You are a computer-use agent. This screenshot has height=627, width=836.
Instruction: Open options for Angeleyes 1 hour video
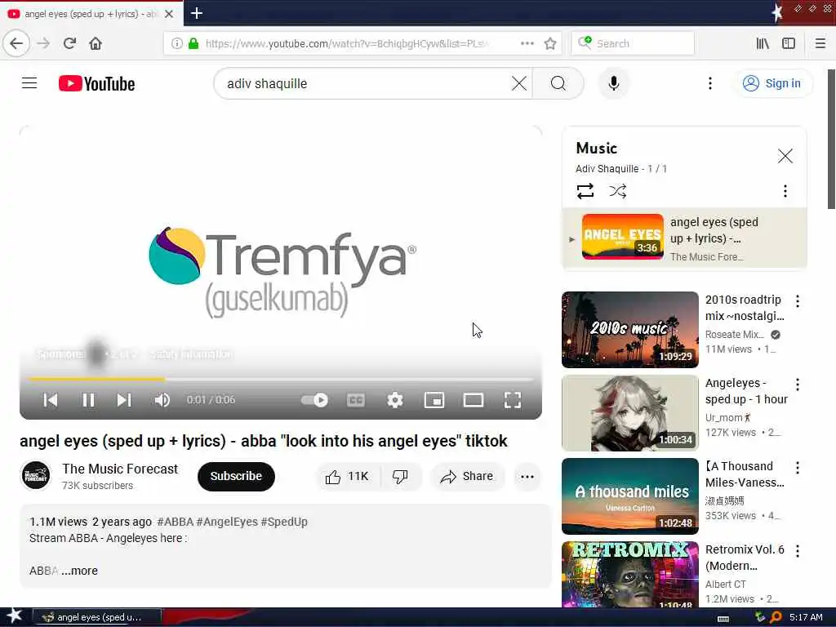[x=798, y=385]
